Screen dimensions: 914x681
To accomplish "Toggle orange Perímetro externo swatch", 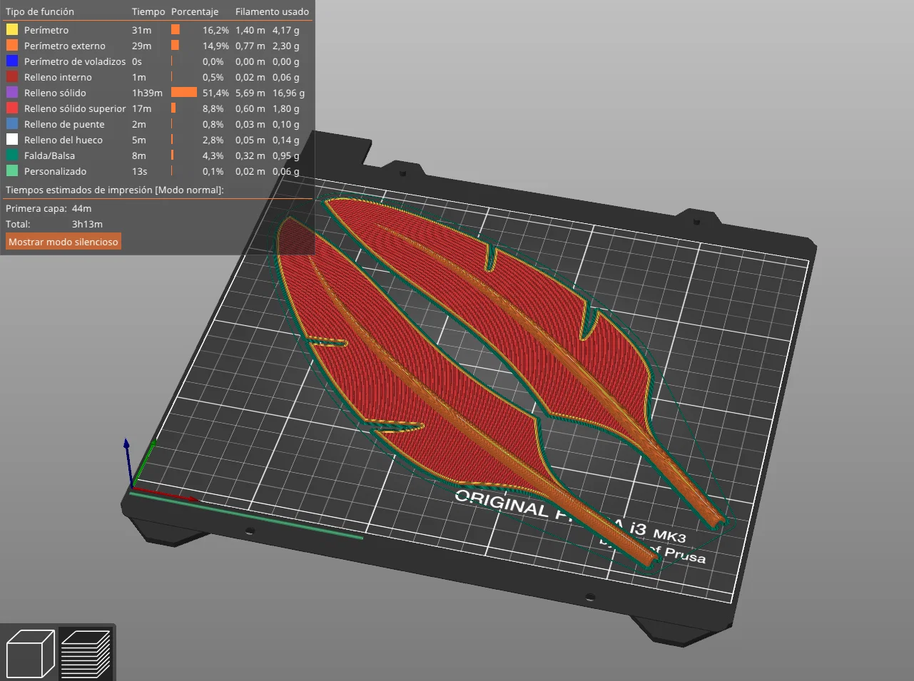I will (12, 46).
